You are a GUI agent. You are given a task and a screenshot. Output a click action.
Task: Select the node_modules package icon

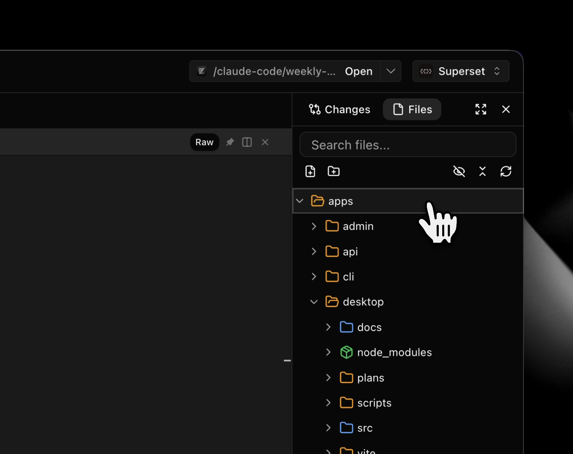tap(346, 352)
